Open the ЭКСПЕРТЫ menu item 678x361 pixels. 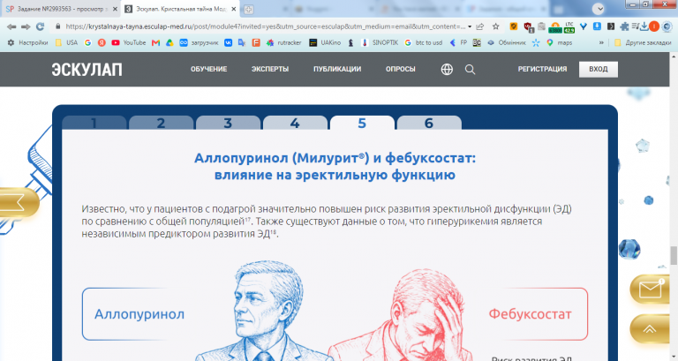click(270, 69)
